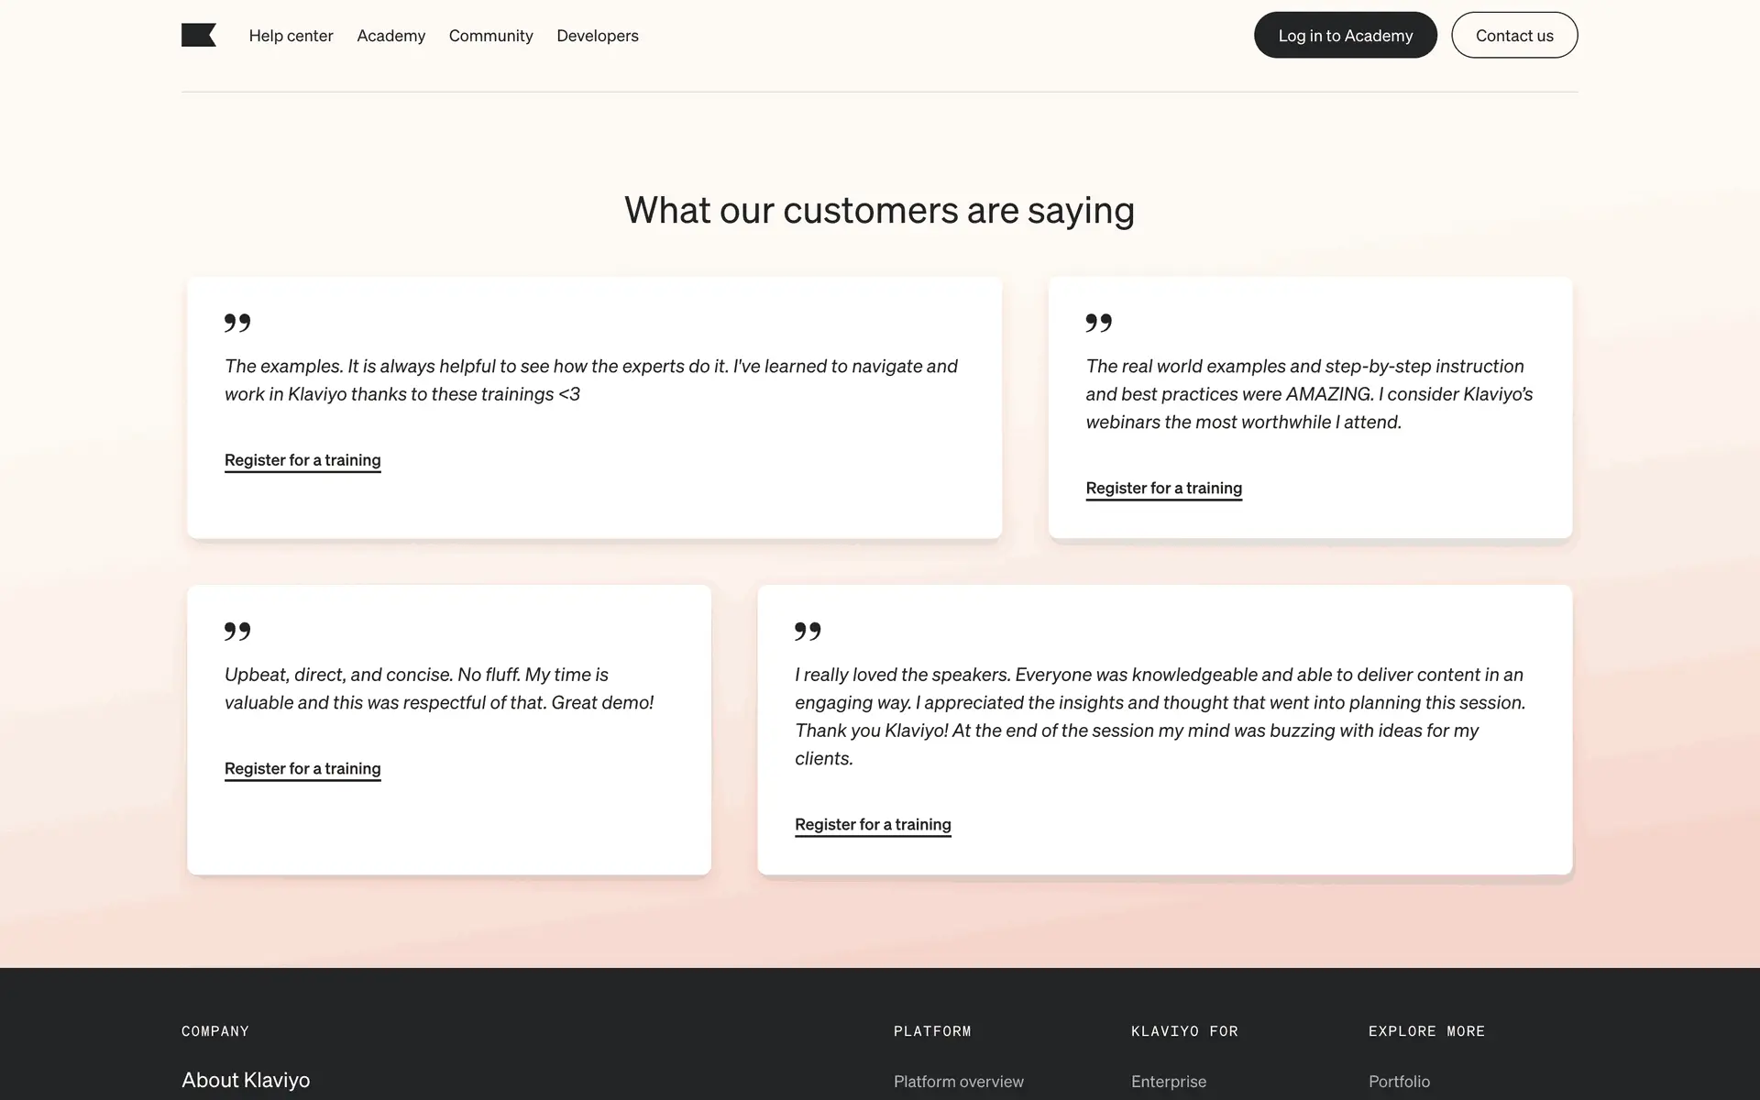1760x1100 pixels.
Task: Open Platform overview footer link
Action: click(x=958, y=1082)
